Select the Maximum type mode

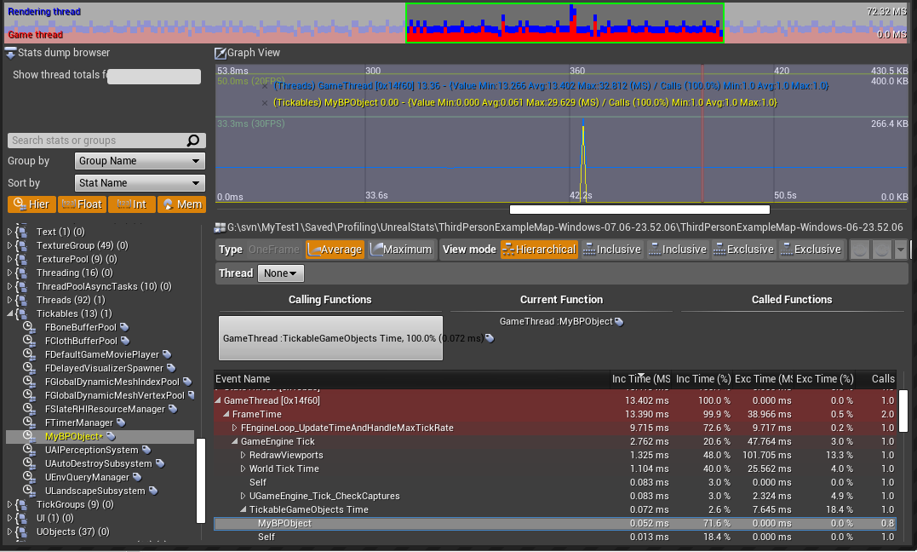coord(401,250)
